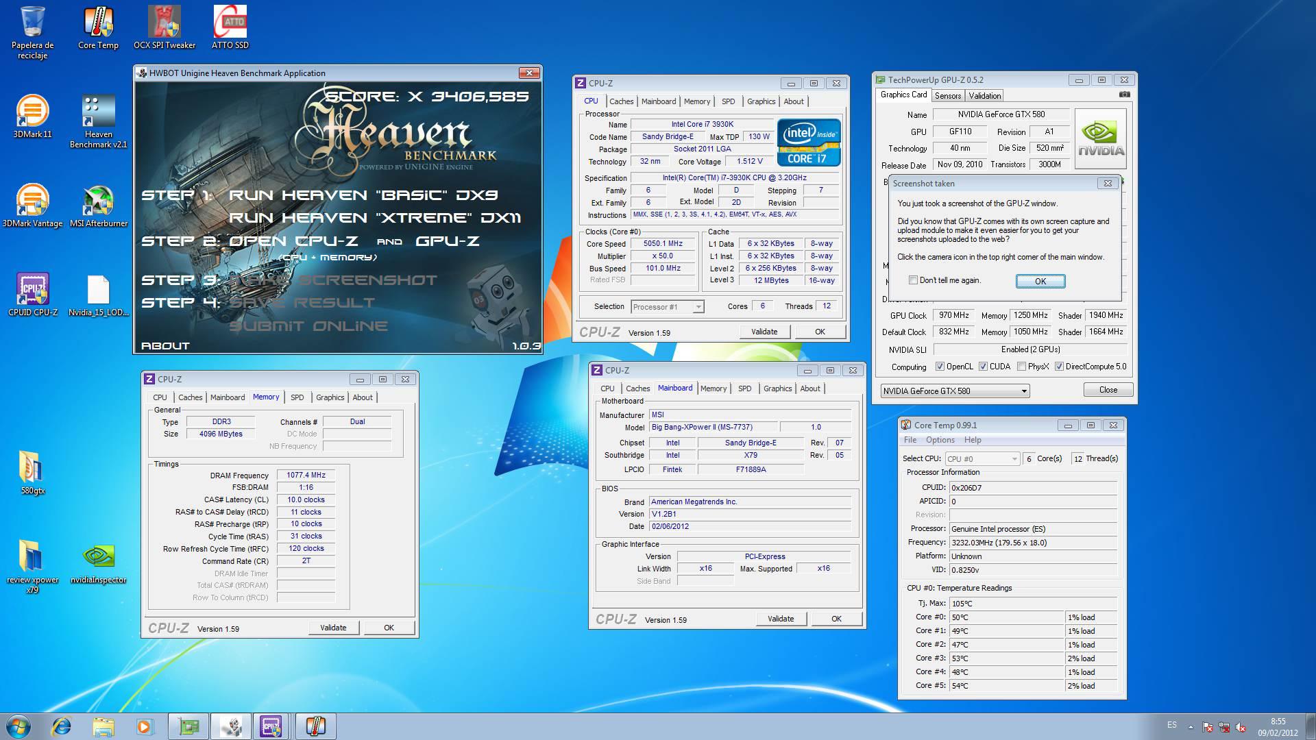Open the OCX SPI Tweaker desktop shortcut
Image resolution: width=1316 pixels, height=740 pixels.
164,29
